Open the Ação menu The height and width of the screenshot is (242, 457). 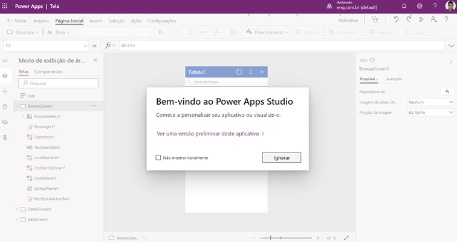coord(136,21)
